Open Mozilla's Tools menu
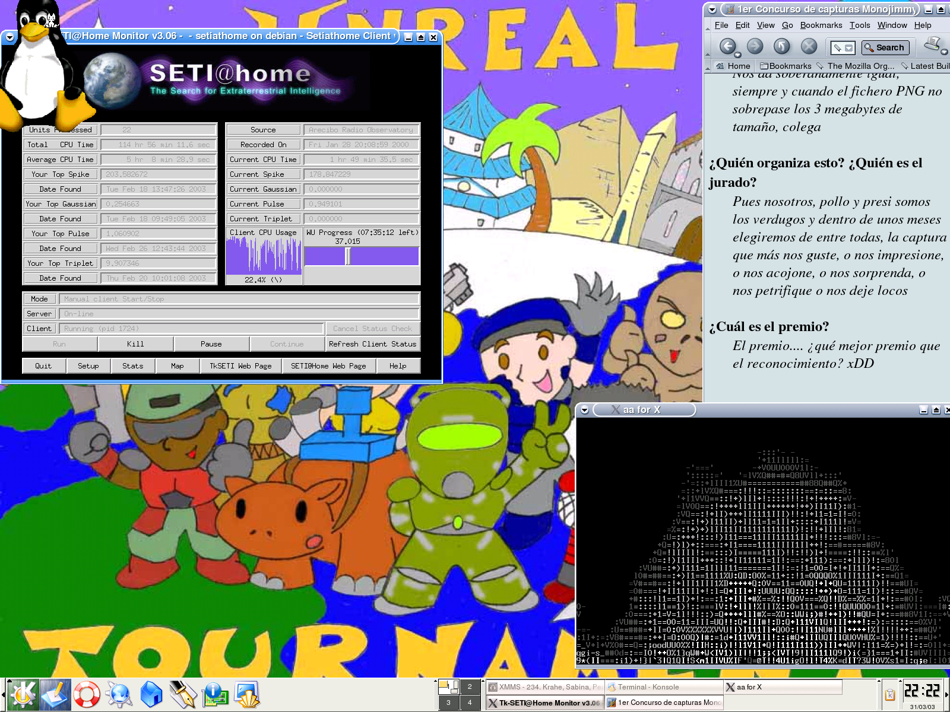Viewport: 950px width, 712px height. point(860,25)
